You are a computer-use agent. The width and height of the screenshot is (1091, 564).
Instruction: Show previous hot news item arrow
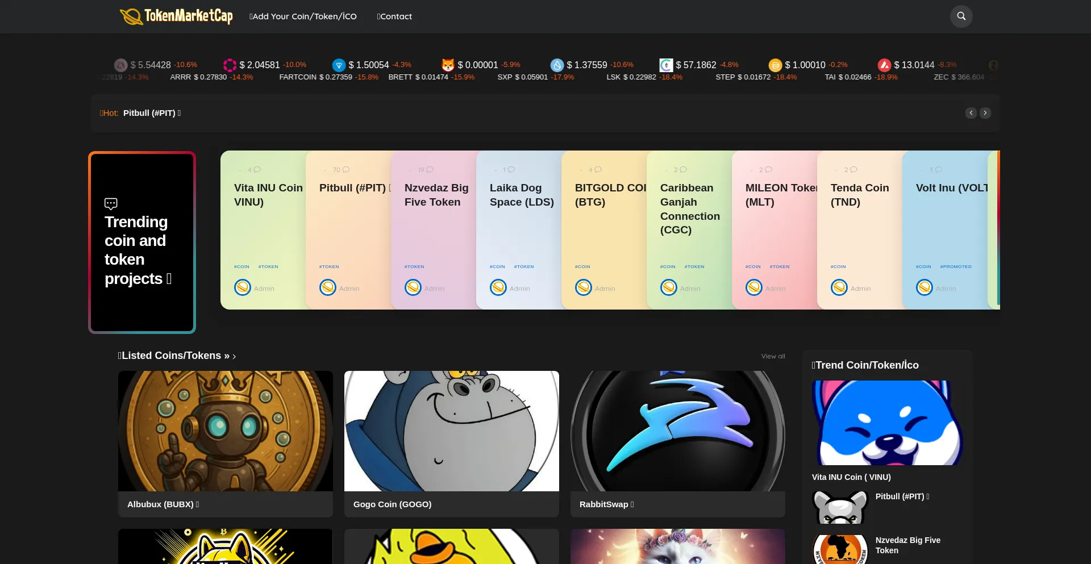[x=971, y=113]
